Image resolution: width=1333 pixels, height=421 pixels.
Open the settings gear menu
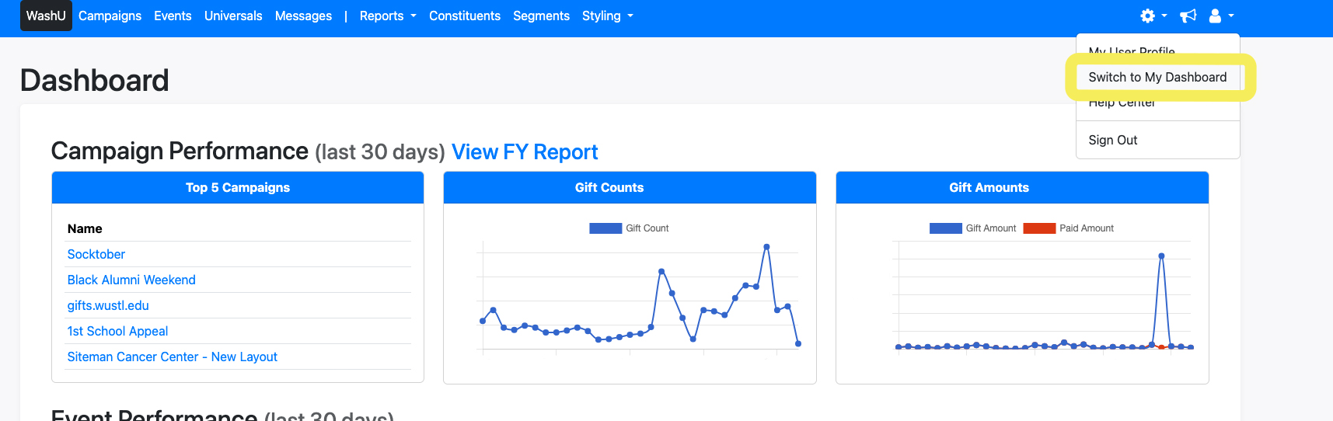pyautogui.click(x=1153, y=16)
